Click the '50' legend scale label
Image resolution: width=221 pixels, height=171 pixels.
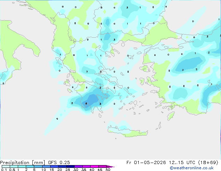click(108, 170)
